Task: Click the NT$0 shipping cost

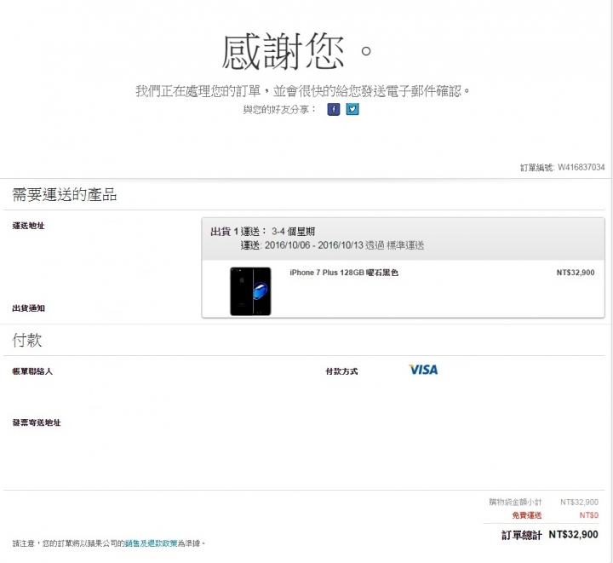Action: coord(589,515)
